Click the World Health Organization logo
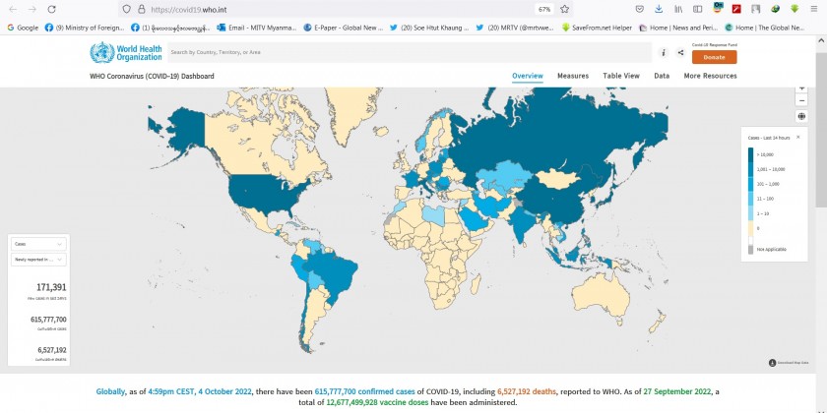Viewport: 827px width, 413px height. 125,53
